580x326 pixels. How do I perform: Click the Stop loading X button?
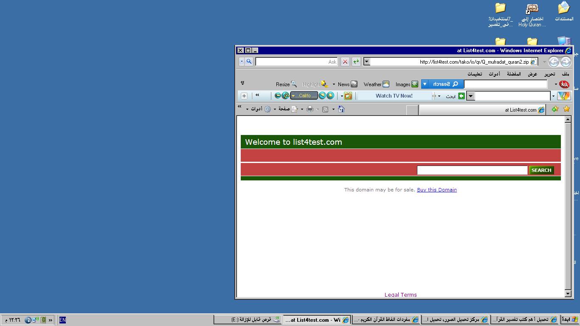click(345, 62)
